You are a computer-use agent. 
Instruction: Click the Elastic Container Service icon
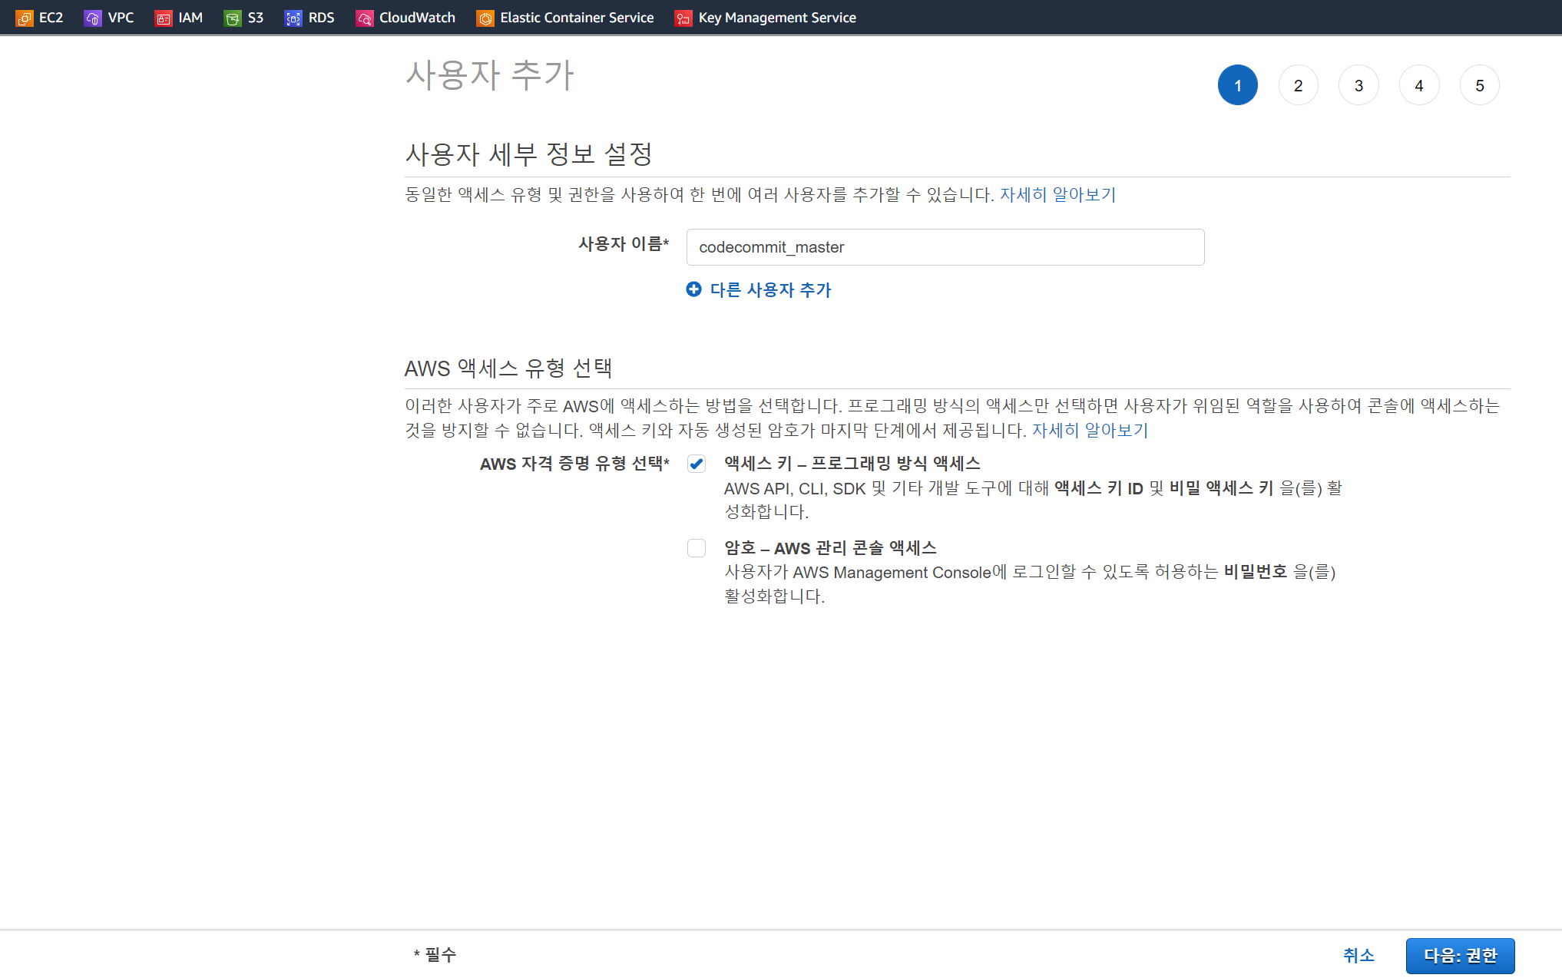pos(485,18)
